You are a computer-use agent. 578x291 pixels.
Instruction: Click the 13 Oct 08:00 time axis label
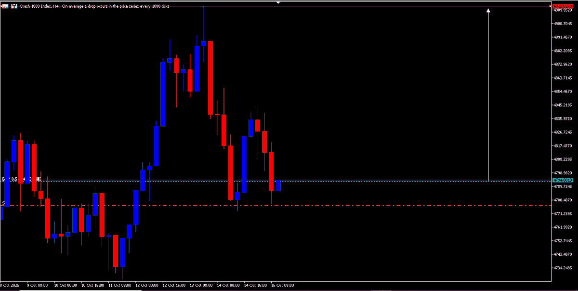pyautogui.click(x=201, y=285)
